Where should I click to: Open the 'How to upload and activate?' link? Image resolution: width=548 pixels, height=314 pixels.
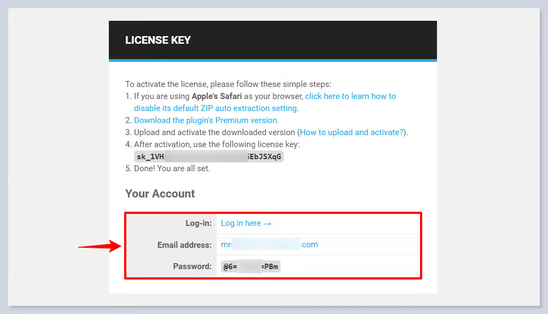click(x=352, y=132)
